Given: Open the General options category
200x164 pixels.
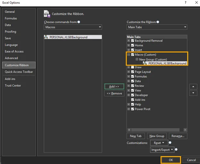Looking at the screenshot, I should 19,12.
